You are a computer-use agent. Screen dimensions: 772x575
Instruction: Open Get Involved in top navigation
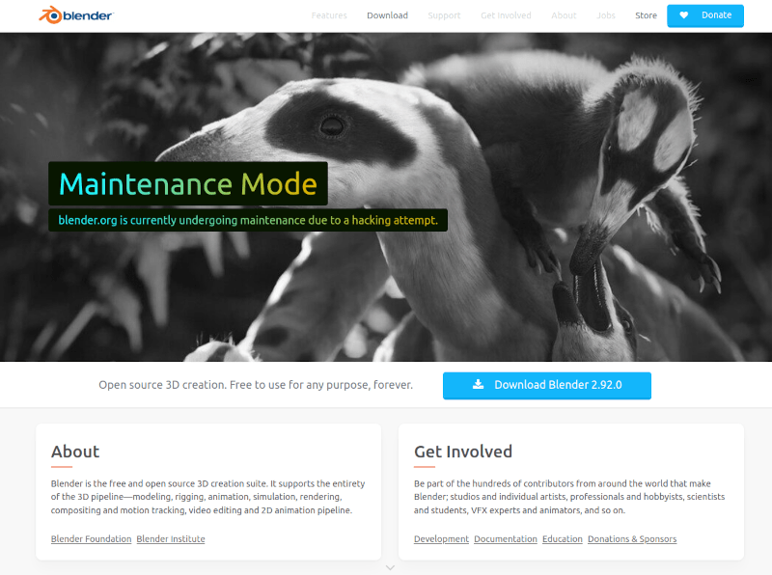506,15
